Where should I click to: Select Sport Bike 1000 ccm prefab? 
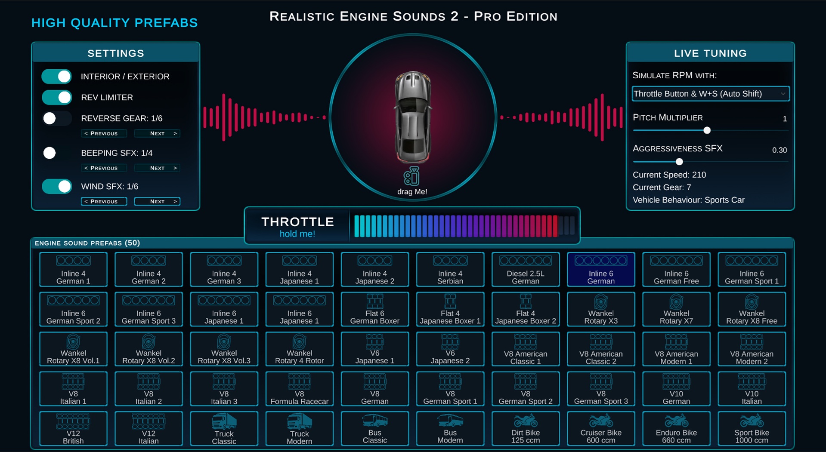coord(752,428)
